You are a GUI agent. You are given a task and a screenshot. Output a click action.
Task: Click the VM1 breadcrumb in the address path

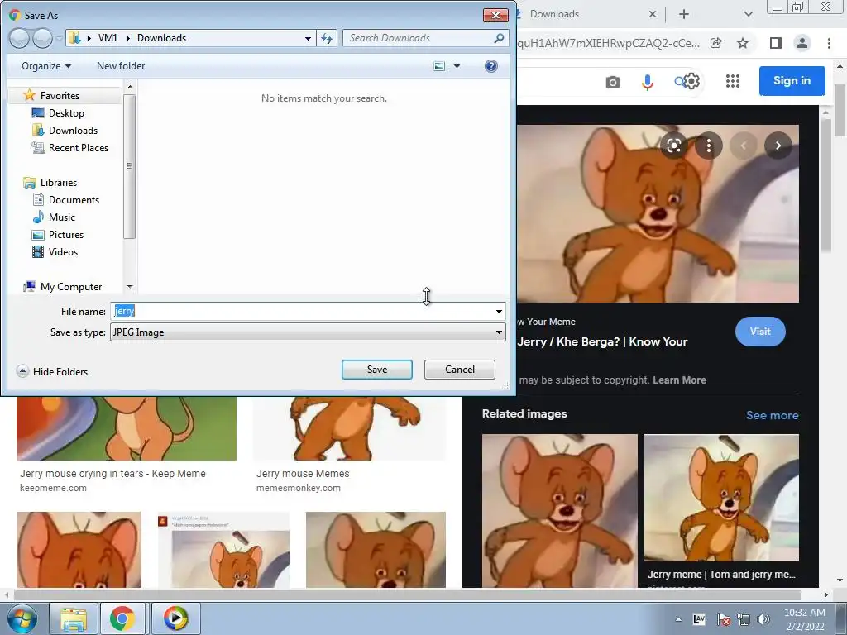point(108,38)
